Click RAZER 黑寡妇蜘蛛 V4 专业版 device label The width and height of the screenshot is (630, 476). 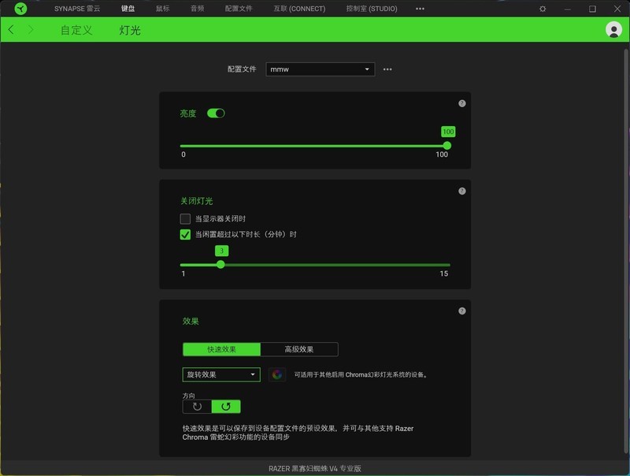tap(315, 468)
